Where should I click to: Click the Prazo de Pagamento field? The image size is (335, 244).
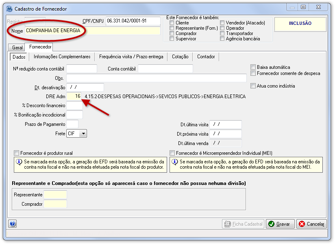(x=72, y=124)
